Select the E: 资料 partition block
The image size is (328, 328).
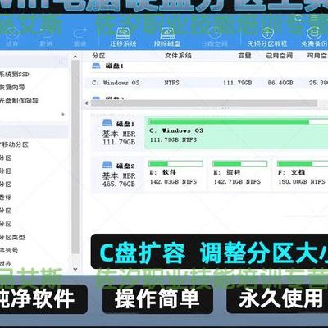pyautogui.click(x=239, y=174)
